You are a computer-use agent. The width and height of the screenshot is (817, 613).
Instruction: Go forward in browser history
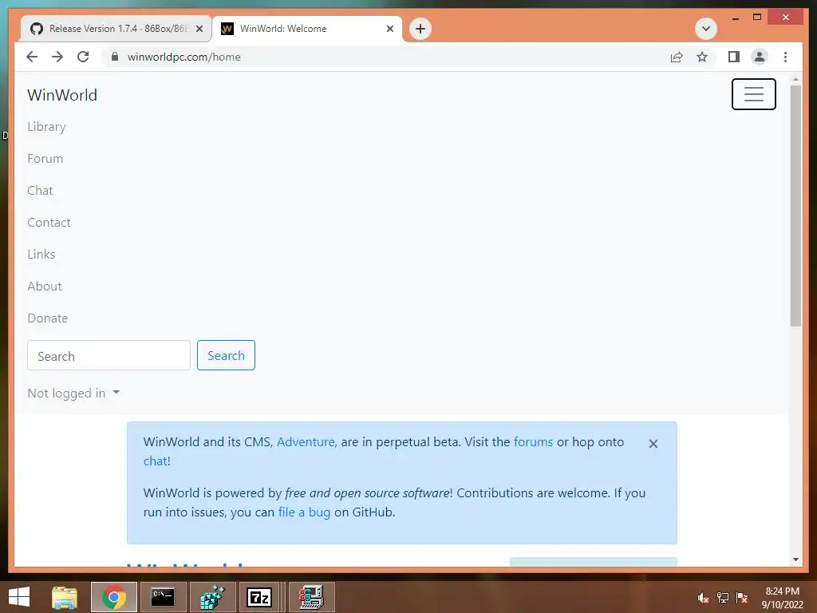tap(57, 57)
